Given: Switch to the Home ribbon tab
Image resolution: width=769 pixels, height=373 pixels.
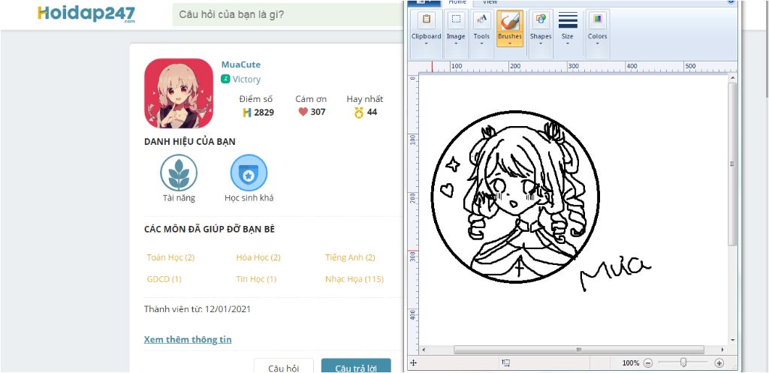Looking at the screenshot, I should (457, 2).
